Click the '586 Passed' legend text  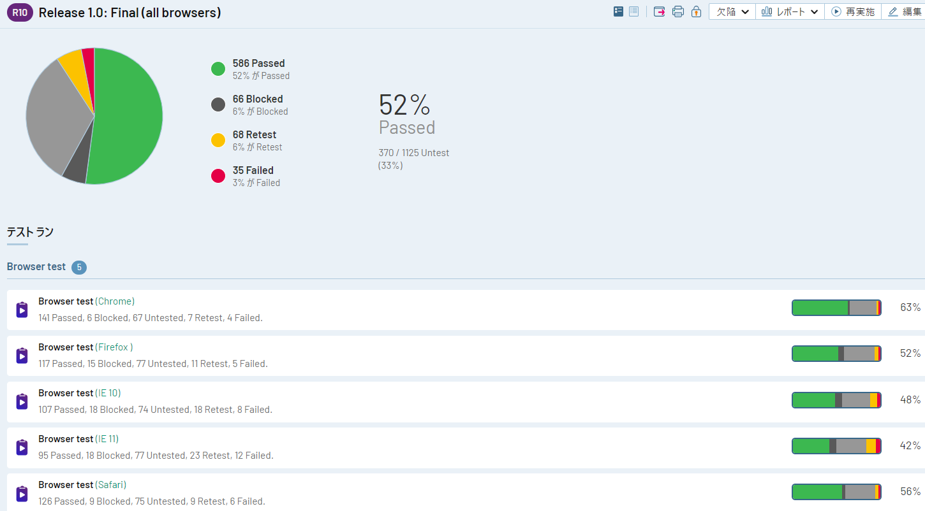tap(259, 63)
